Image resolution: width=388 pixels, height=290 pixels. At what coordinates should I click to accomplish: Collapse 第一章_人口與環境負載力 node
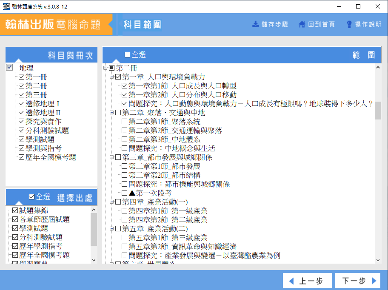(112, 77)
